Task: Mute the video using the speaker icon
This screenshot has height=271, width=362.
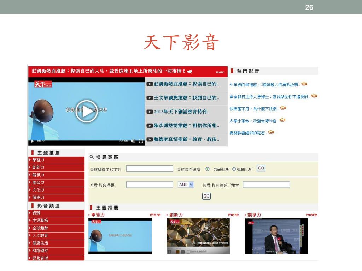Action: 133,141
